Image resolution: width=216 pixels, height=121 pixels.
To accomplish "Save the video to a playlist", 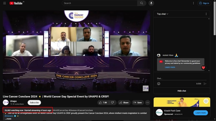I will [x=137, y=103].
